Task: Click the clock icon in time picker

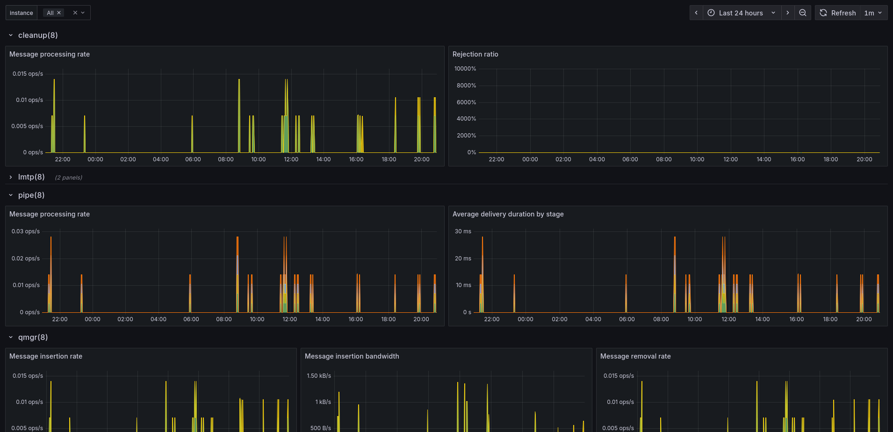Action: [x=711, y=13]
